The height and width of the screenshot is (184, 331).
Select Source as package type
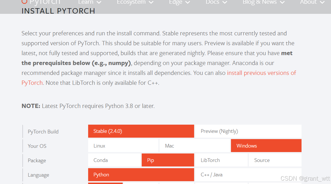coord(275,160)
